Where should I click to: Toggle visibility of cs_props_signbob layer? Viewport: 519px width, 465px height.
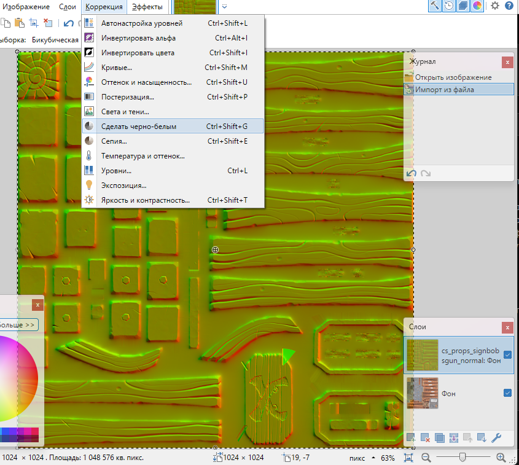click(x=507, y=355)
